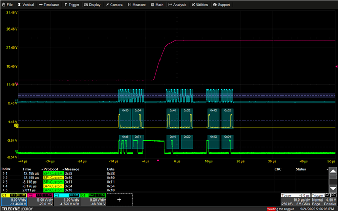
Task: Open the Timebase menu
Action: [49, 4]
